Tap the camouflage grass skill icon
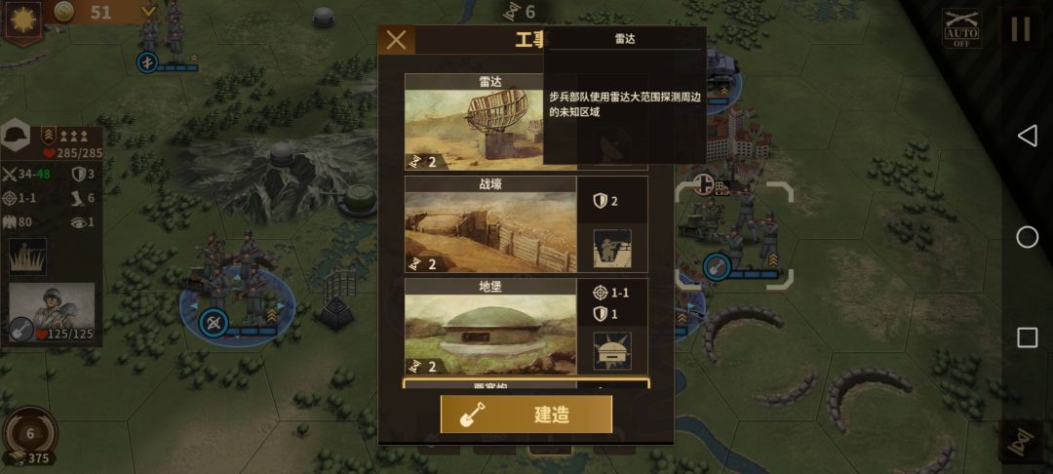The image size is (1053, 474). [x=27, y=257]
